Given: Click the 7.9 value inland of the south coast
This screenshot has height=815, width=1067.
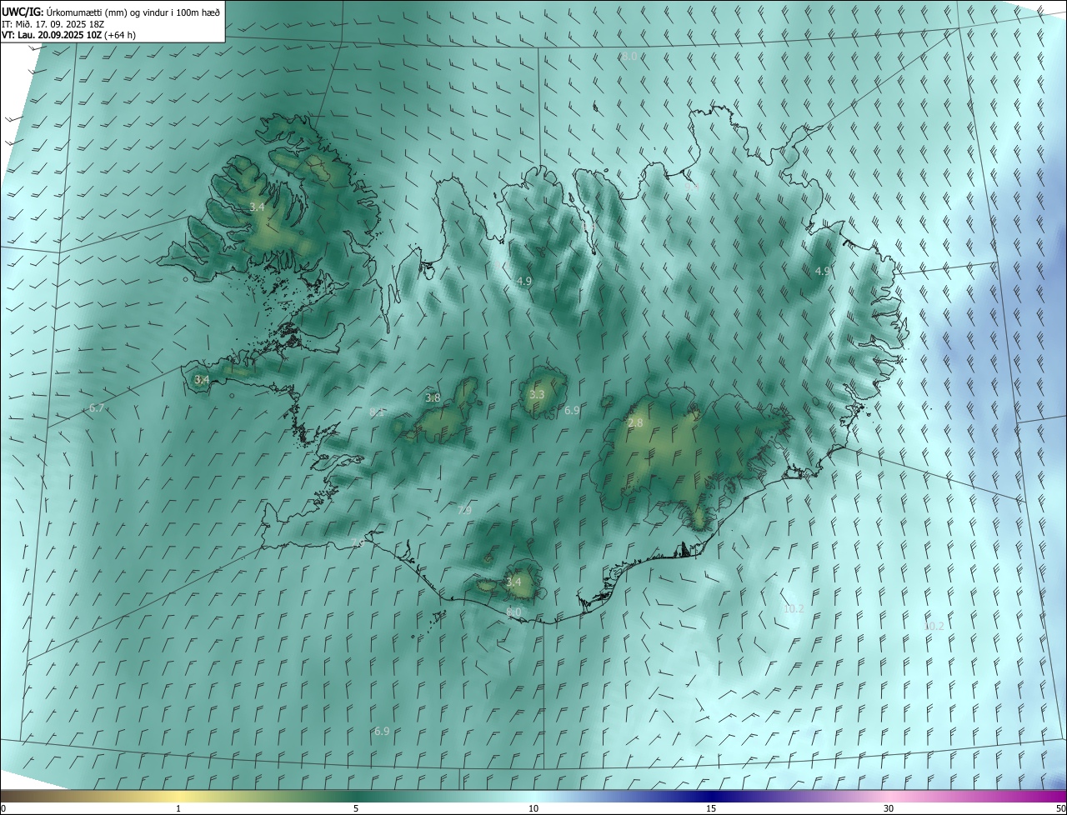Looking at the screenshot, I should point(465,510).
